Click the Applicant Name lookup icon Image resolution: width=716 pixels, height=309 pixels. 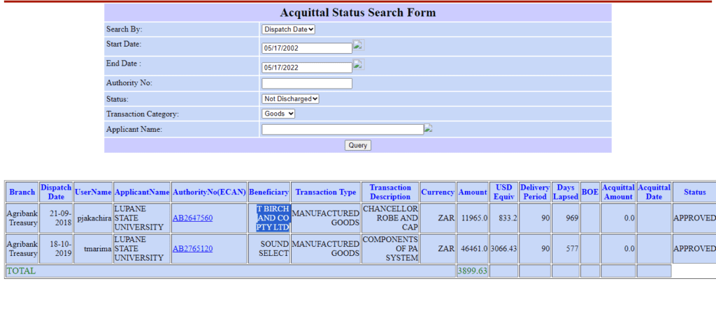click(428, 128)
